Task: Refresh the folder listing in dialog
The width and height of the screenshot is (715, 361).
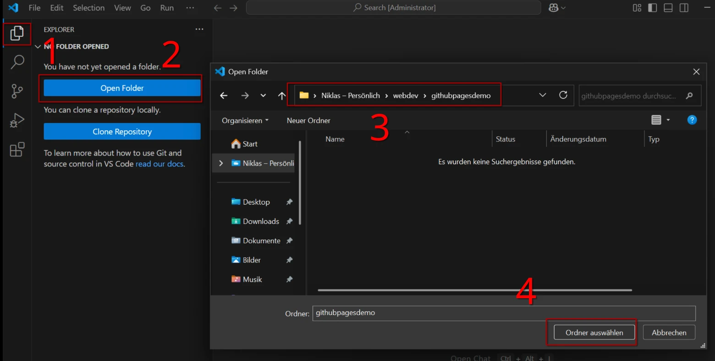Action: (x=563, y=95)
